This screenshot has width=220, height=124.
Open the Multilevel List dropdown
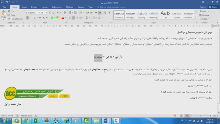click(x=83, y=13)
